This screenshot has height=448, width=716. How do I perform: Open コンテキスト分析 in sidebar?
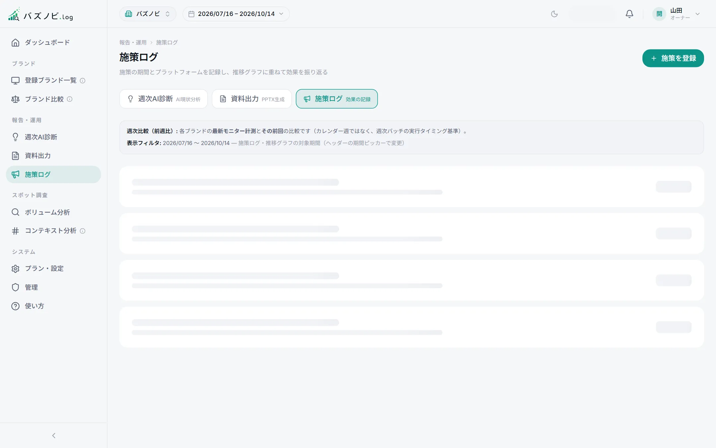pyautogui.click(x=53, y=231)
